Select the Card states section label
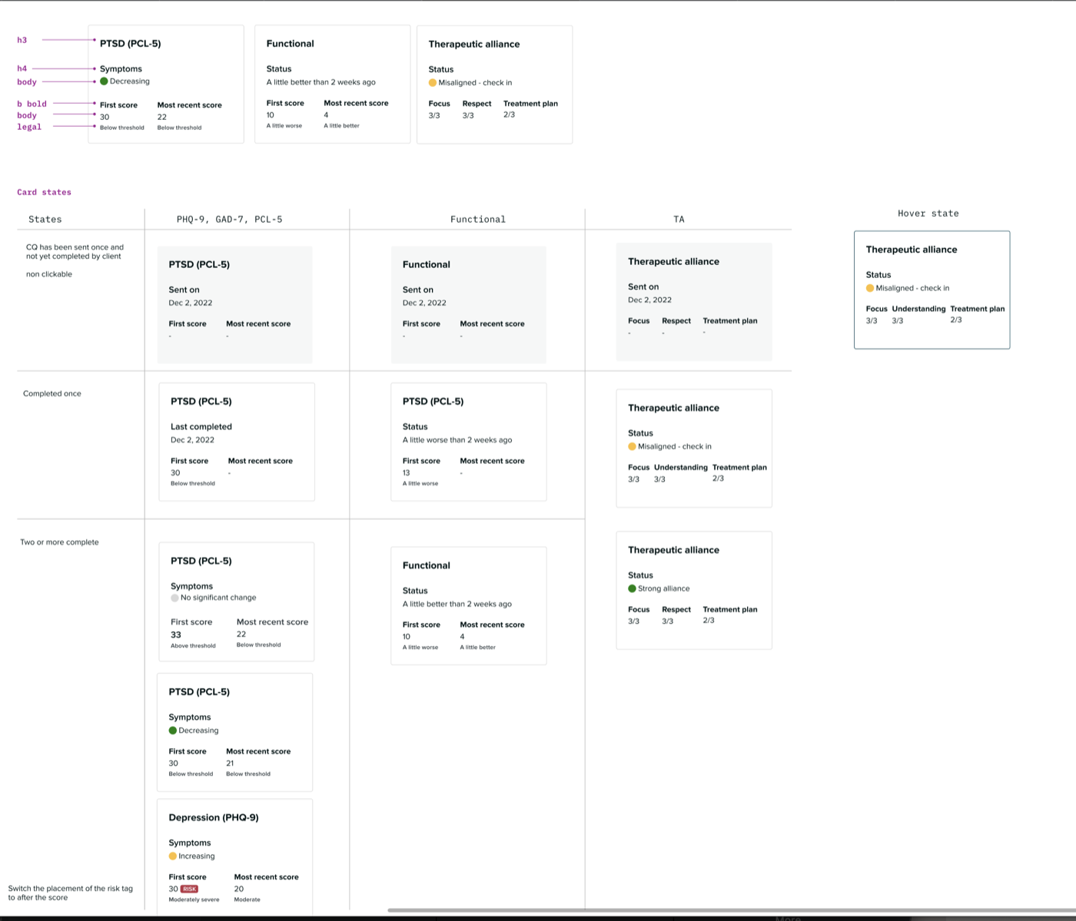 click(x=44, y=192)
